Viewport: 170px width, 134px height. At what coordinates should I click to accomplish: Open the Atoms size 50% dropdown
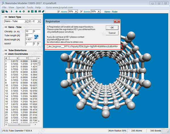(x=76, y=11)
